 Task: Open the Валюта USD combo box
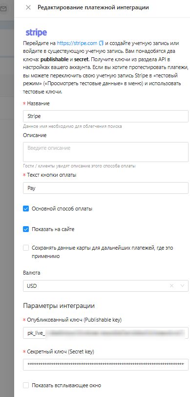coord(106,286)
